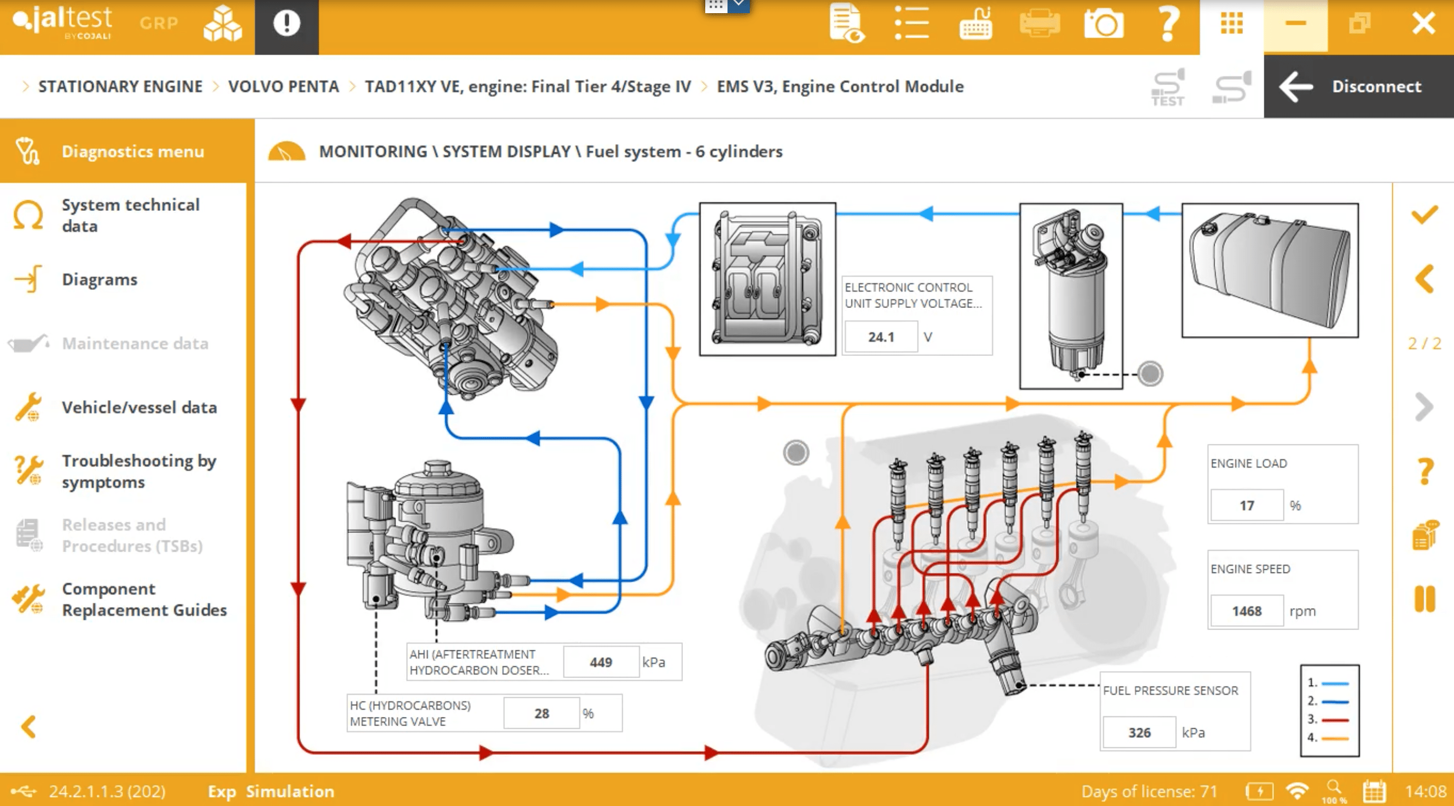The width and height of the screenshot is (1454, 806).
Task: Click the exclamation alert icon
Action: click(x=287, y=24)
